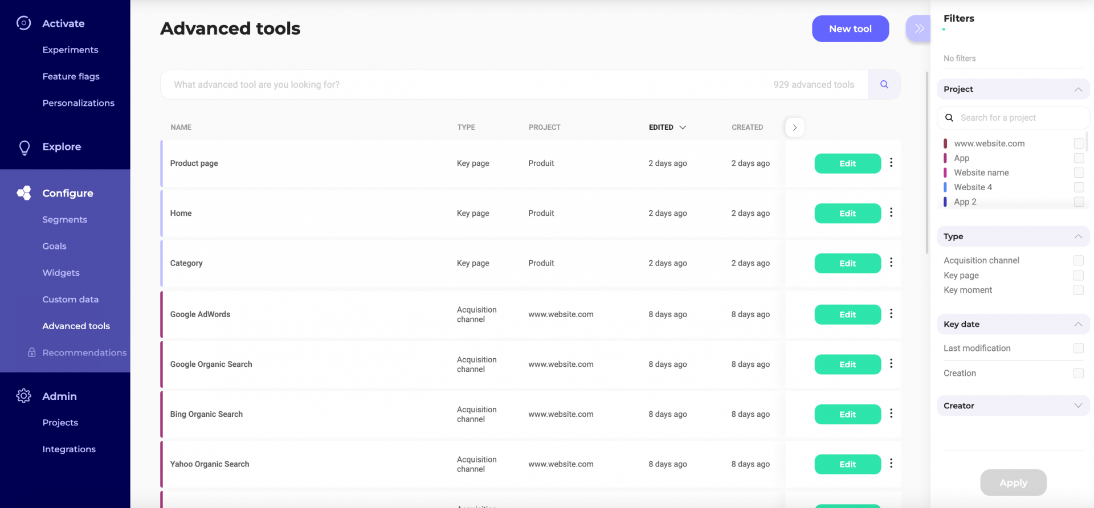Open more options for Category row

click(891, 262)
